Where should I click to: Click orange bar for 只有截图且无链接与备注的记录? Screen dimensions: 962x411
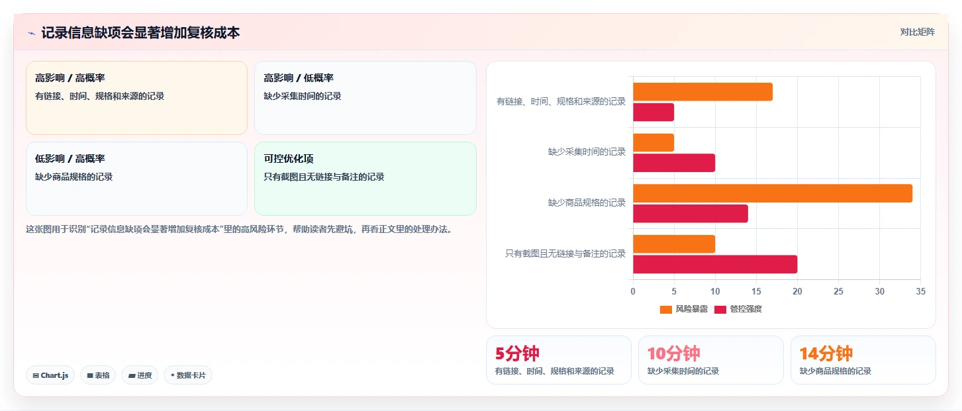(674, 244)
